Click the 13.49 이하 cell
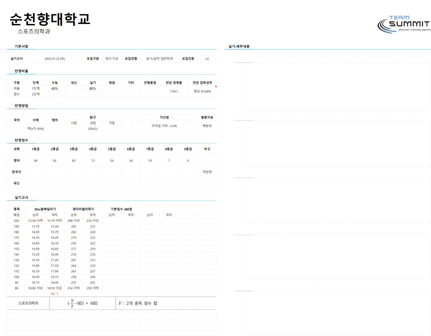This screenshot has width=431, height=336. tap(36, 221)
